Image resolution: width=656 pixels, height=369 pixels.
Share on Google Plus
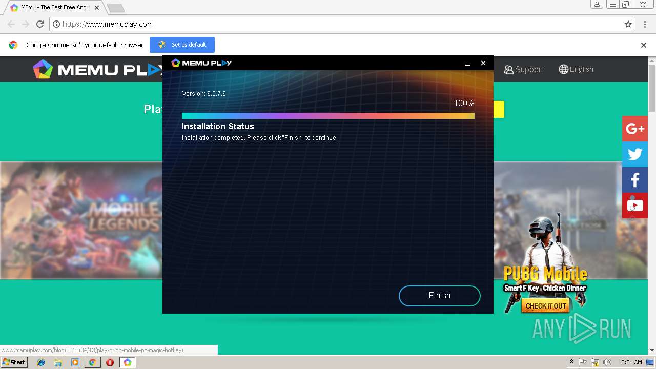point(635,129)
